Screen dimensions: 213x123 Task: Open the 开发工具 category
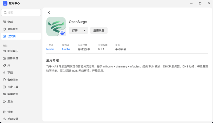(21, 87)
